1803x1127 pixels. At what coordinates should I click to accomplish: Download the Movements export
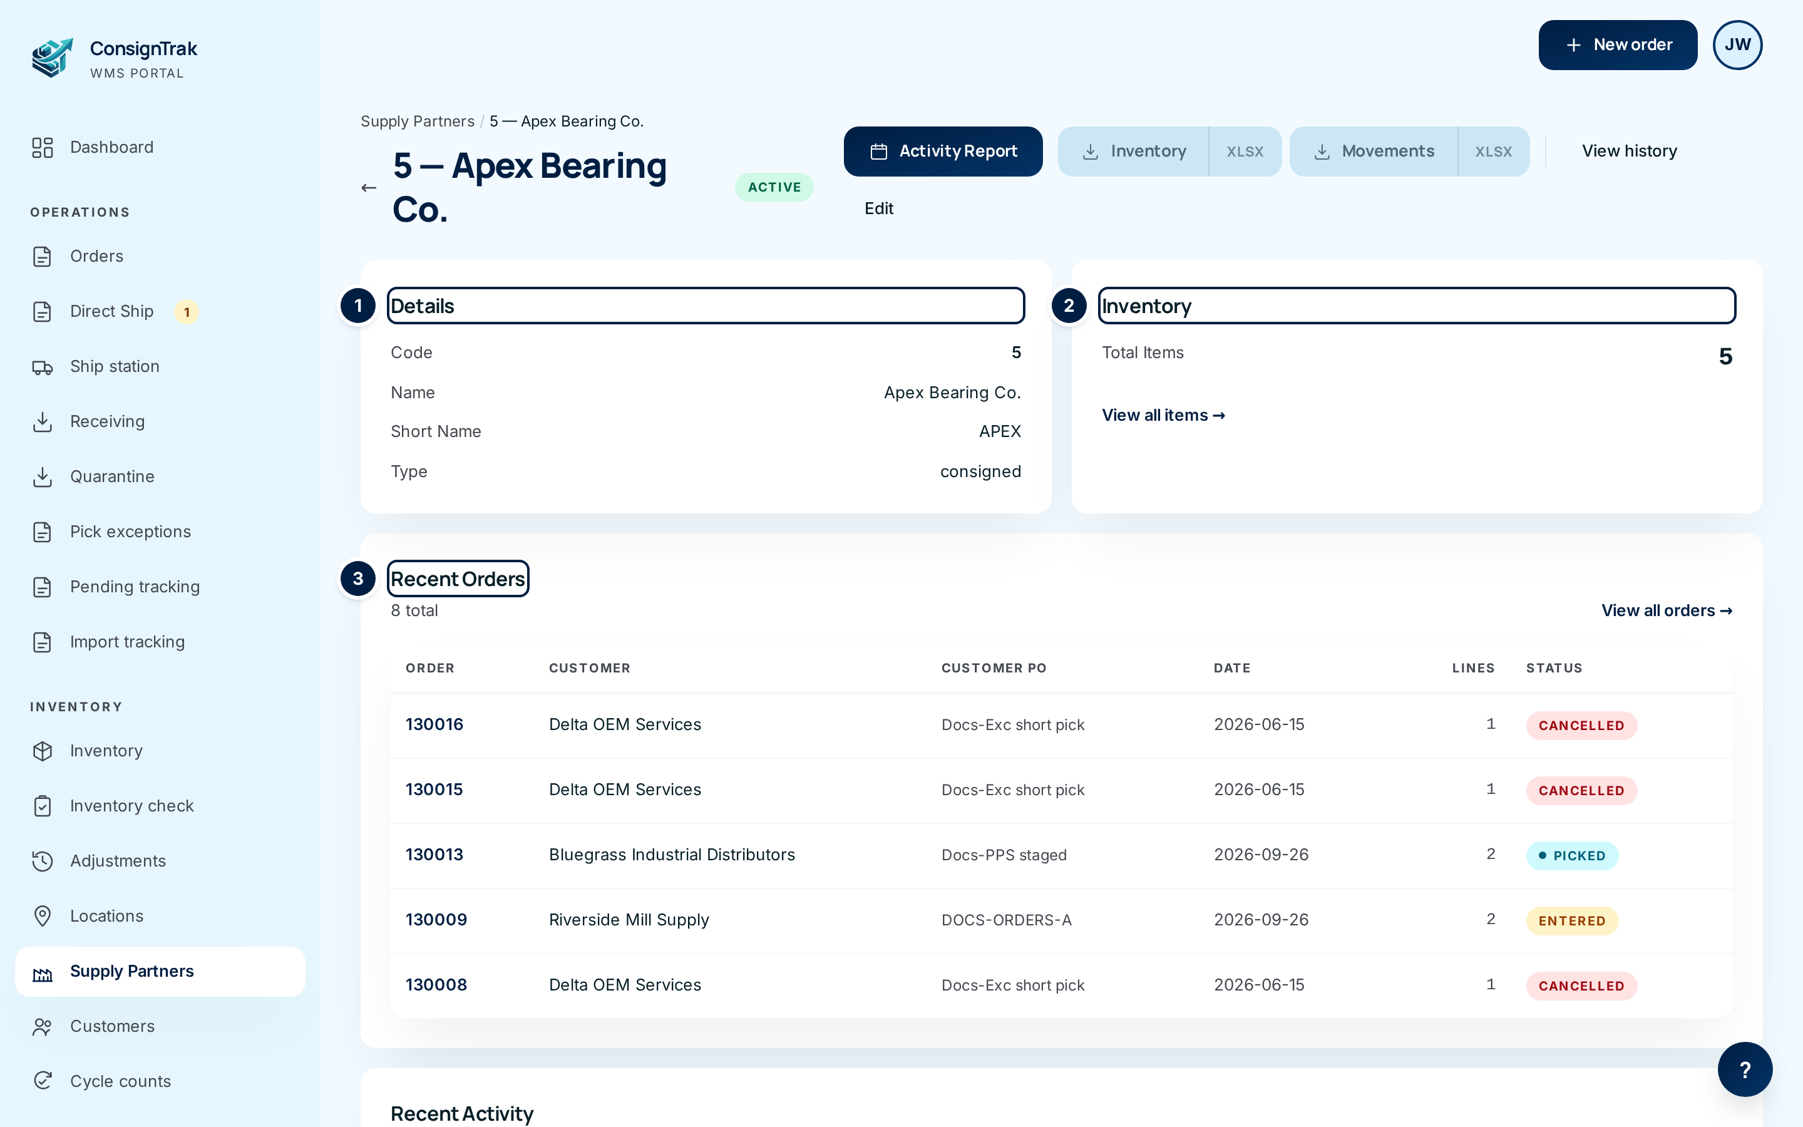1374,152
